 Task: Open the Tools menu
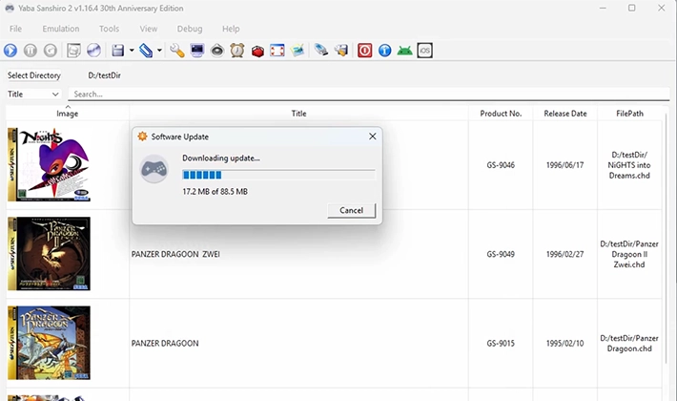tap(109, 29)
